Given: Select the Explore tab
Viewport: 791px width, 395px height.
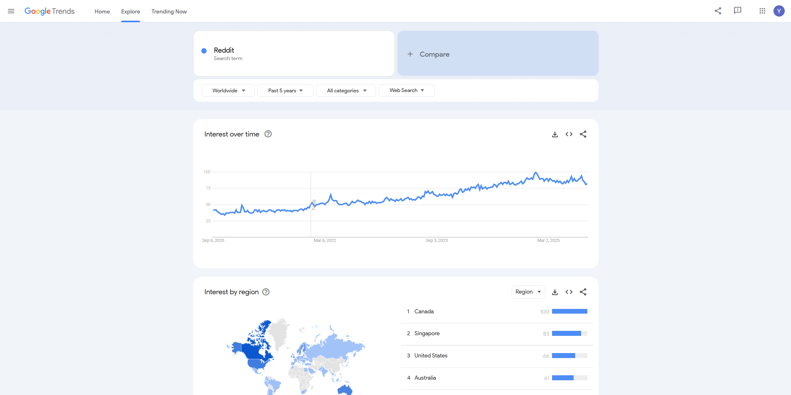Looking at the screenshot, I should [130, 12].
